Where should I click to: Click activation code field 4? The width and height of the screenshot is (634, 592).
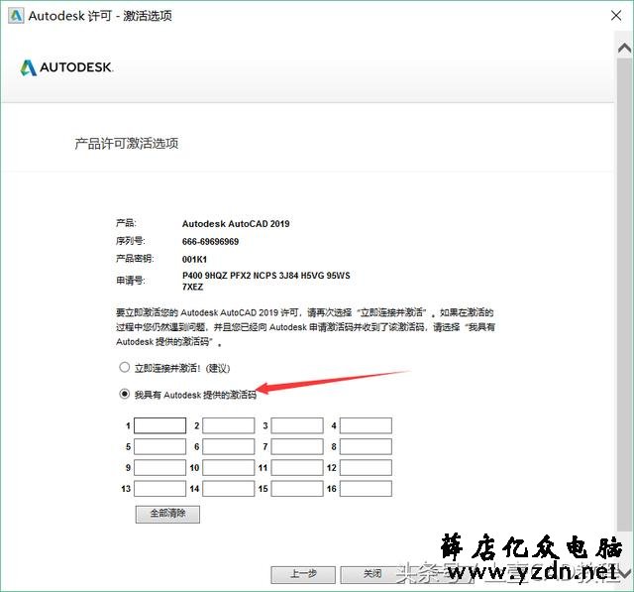[x=366, y=425]
